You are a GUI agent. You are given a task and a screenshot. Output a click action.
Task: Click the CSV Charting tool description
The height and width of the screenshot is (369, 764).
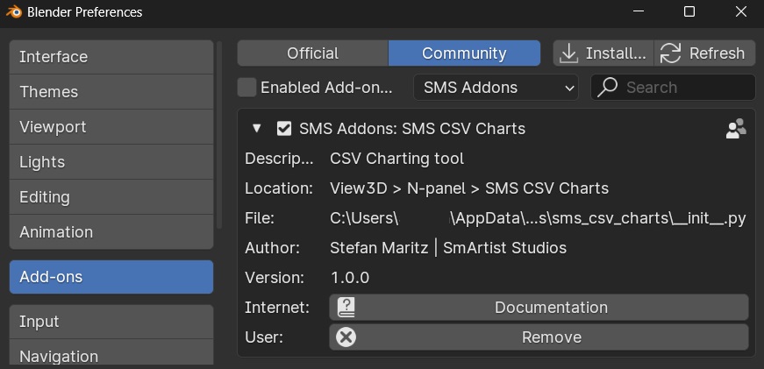click(x=397, y=159)
